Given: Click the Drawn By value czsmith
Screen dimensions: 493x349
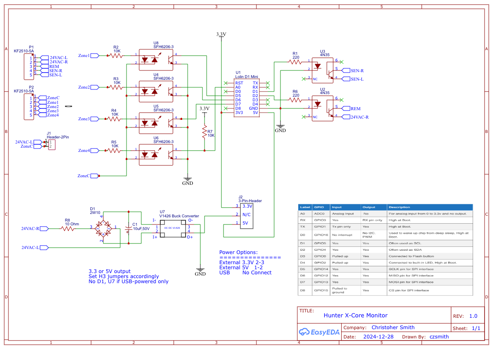Looking at the screenshot, I should click(x=439, y=336).
